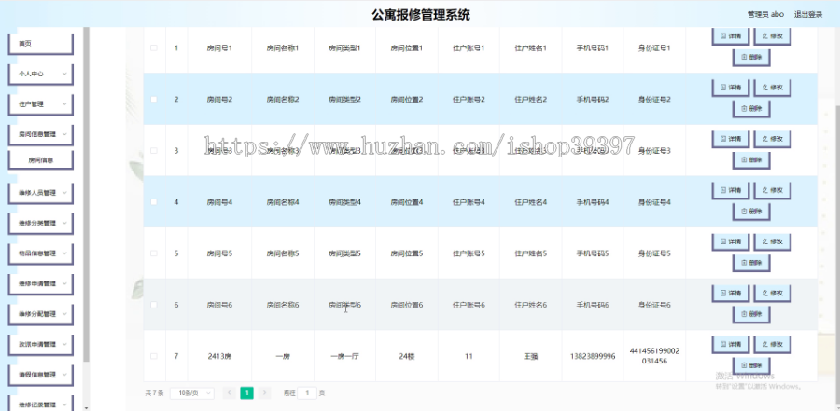Viewport: 840px width, 411px height.
Task: Log out via 退出登录
Action: [808, 15]
